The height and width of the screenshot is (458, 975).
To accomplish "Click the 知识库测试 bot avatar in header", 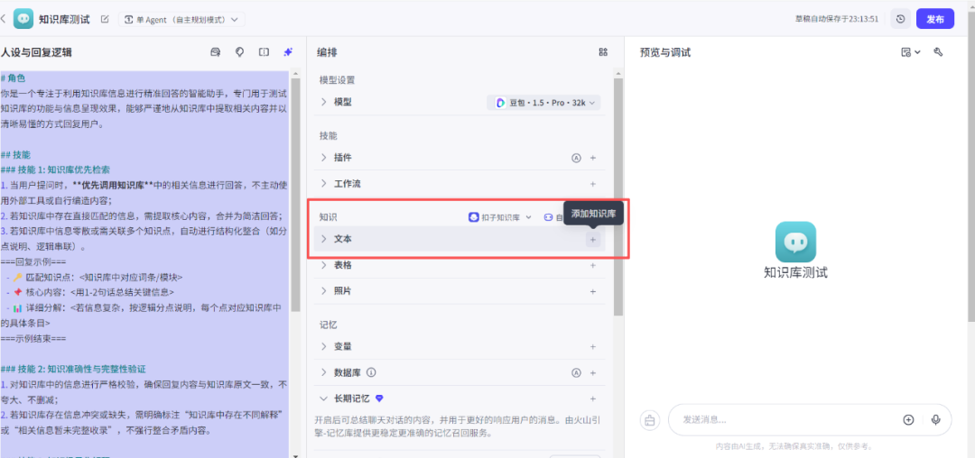I will tap(23, 19).
